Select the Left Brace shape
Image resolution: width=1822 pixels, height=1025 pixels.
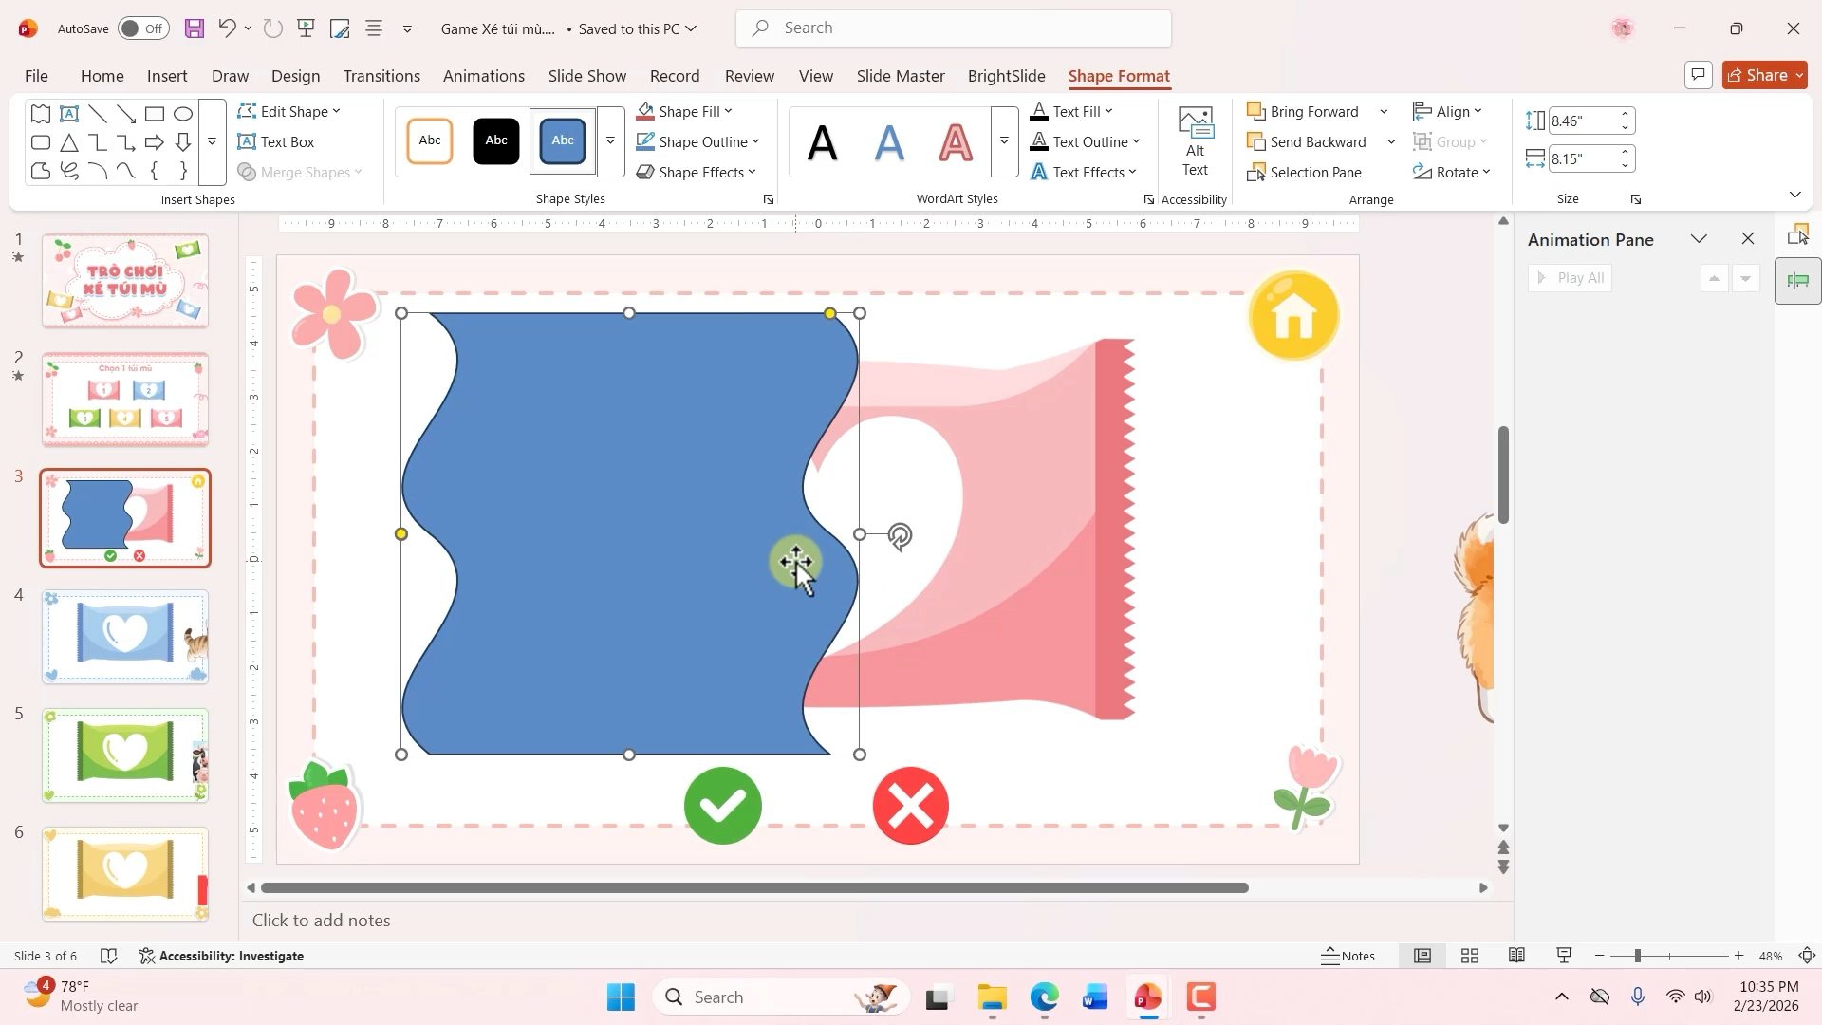(x=154, y=171)
